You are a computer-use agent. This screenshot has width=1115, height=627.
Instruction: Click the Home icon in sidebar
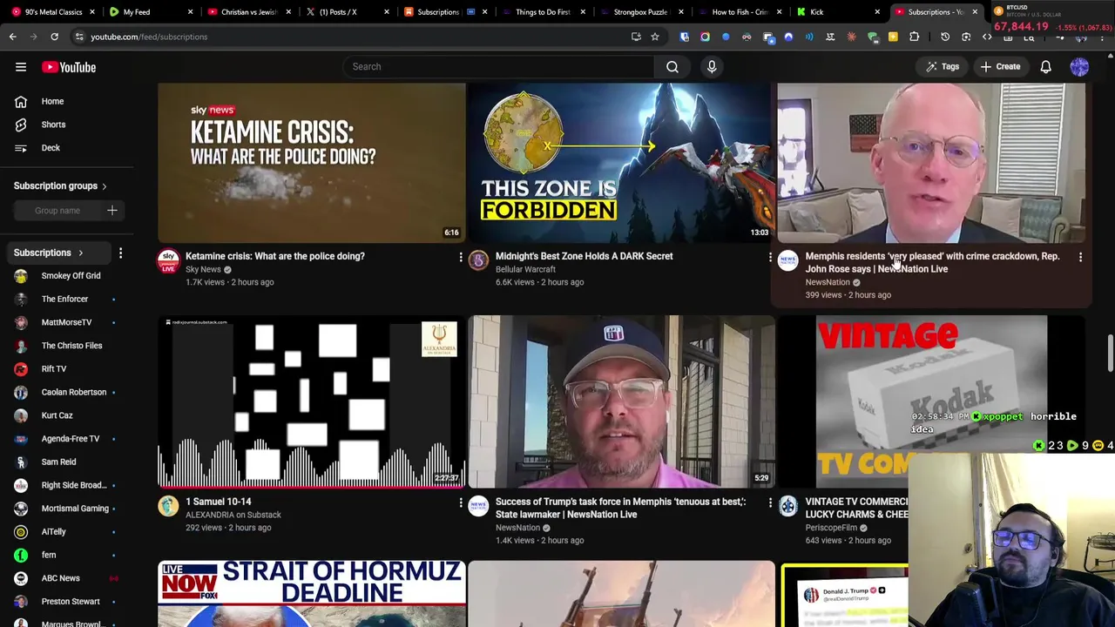(x=21, y=101)
